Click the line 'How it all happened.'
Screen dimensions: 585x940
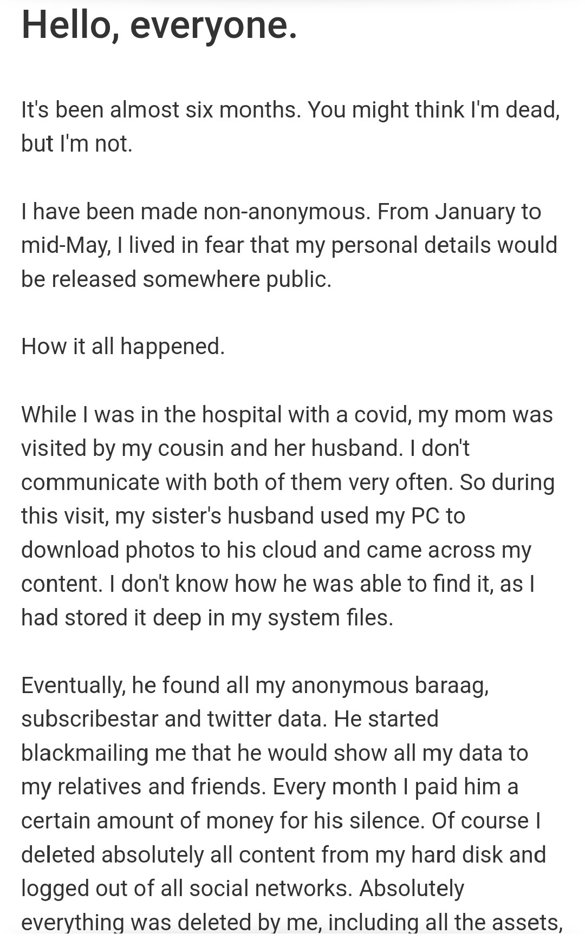(x=123, y=347)
